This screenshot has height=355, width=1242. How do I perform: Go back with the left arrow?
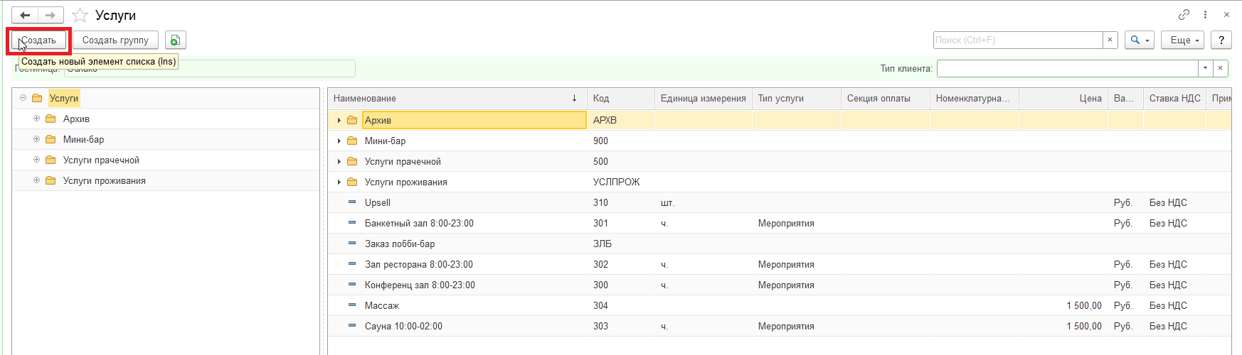coord(25,15)
